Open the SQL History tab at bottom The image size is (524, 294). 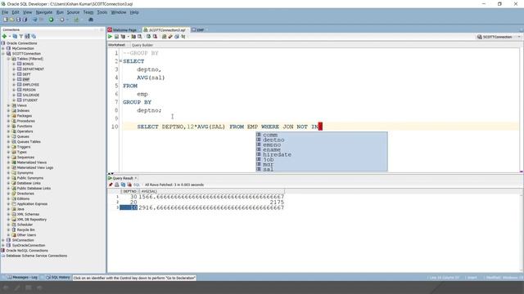[x=58, y=278]
